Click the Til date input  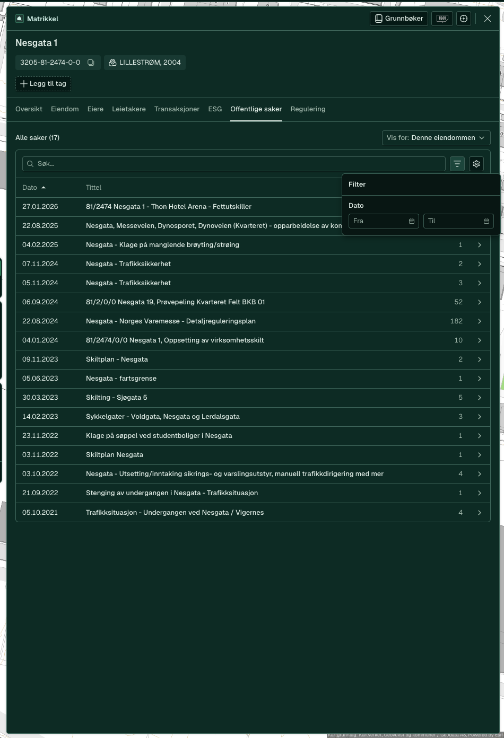tap(458, 221)
